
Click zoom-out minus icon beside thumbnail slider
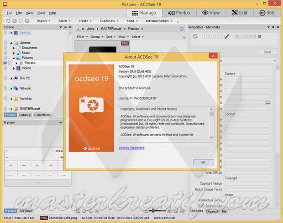point(146,211)
